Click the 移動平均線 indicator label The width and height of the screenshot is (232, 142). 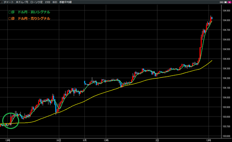pos(65,2)
